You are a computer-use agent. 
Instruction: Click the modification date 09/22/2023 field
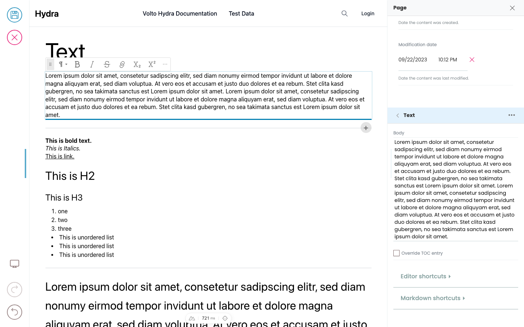pyautogui.click(x=413, y=60)
